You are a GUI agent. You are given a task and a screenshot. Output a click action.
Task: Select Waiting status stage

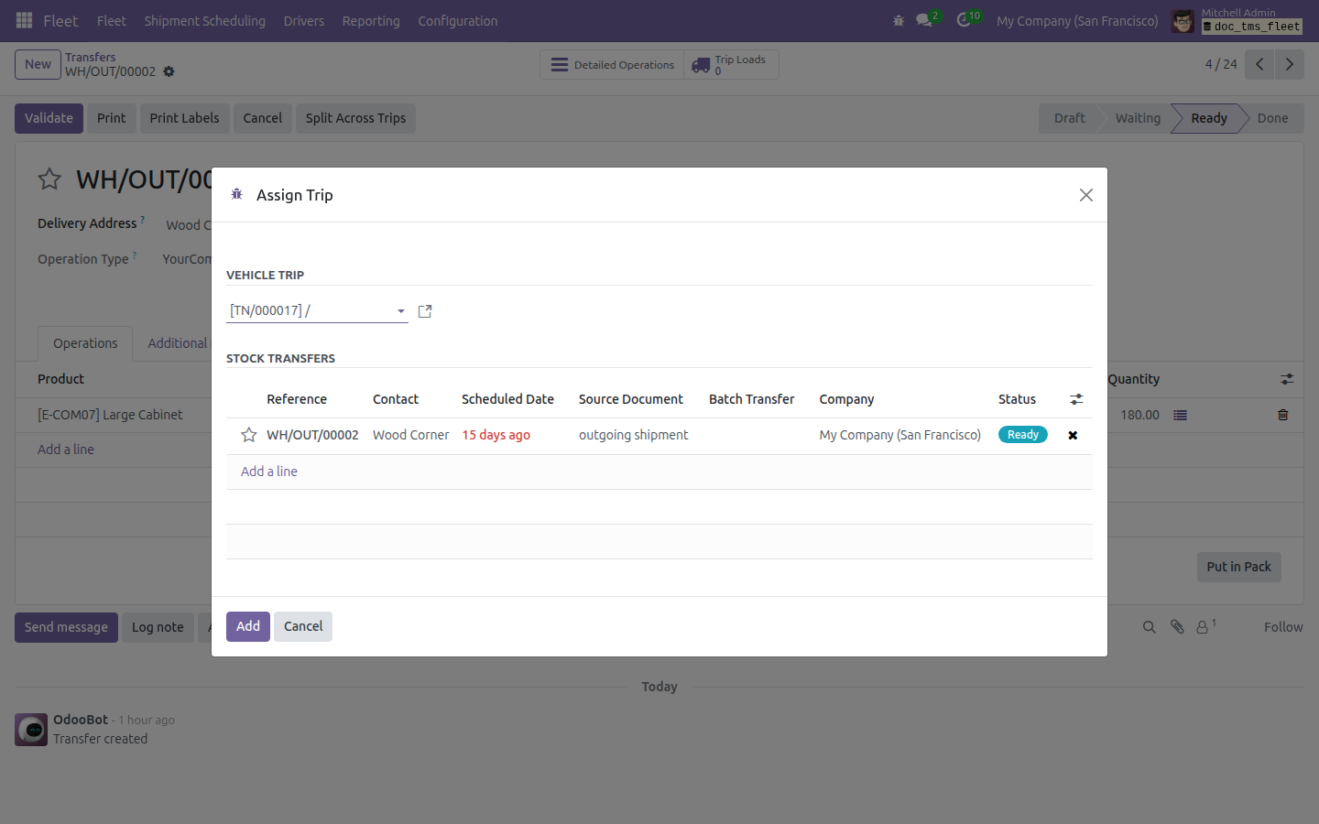[1138, 118]
